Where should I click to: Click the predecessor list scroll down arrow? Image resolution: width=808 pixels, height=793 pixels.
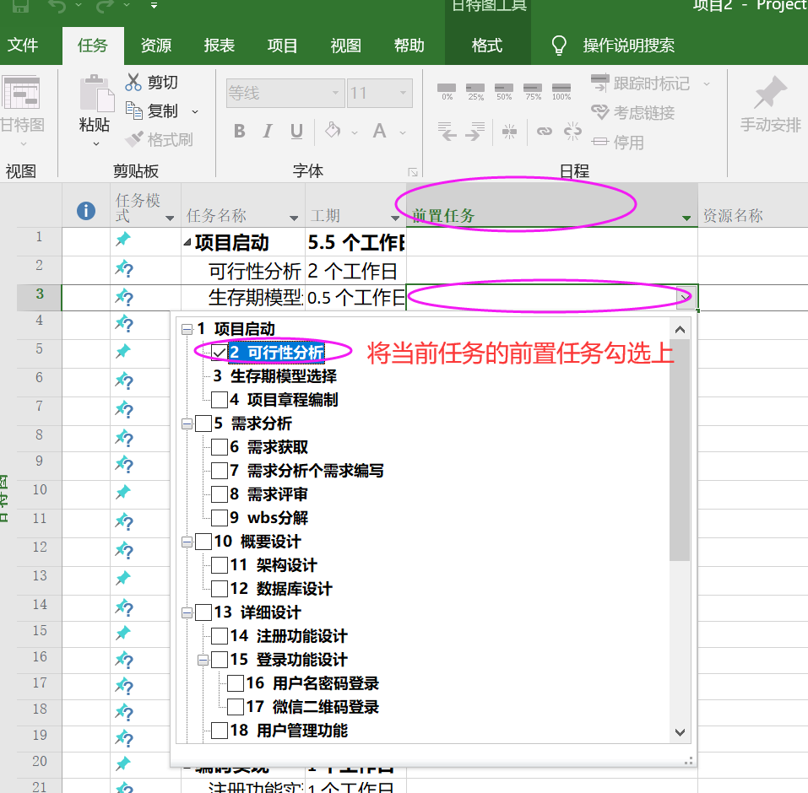click(680, 732)
